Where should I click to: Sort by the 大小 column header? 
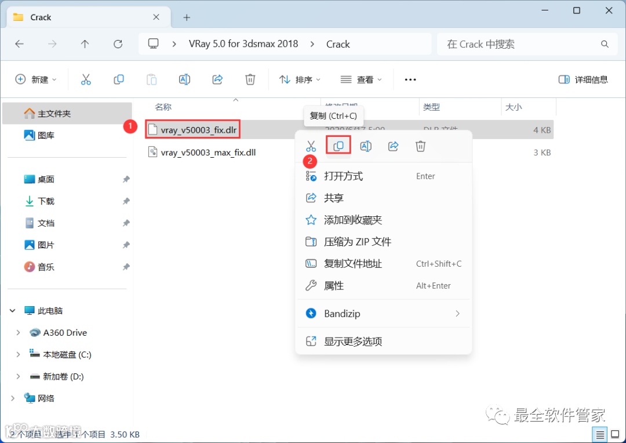(514, 107)
